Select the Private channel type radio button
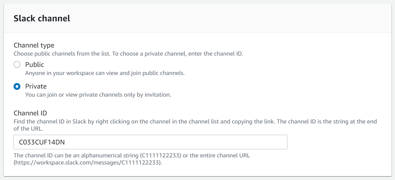 17,87
